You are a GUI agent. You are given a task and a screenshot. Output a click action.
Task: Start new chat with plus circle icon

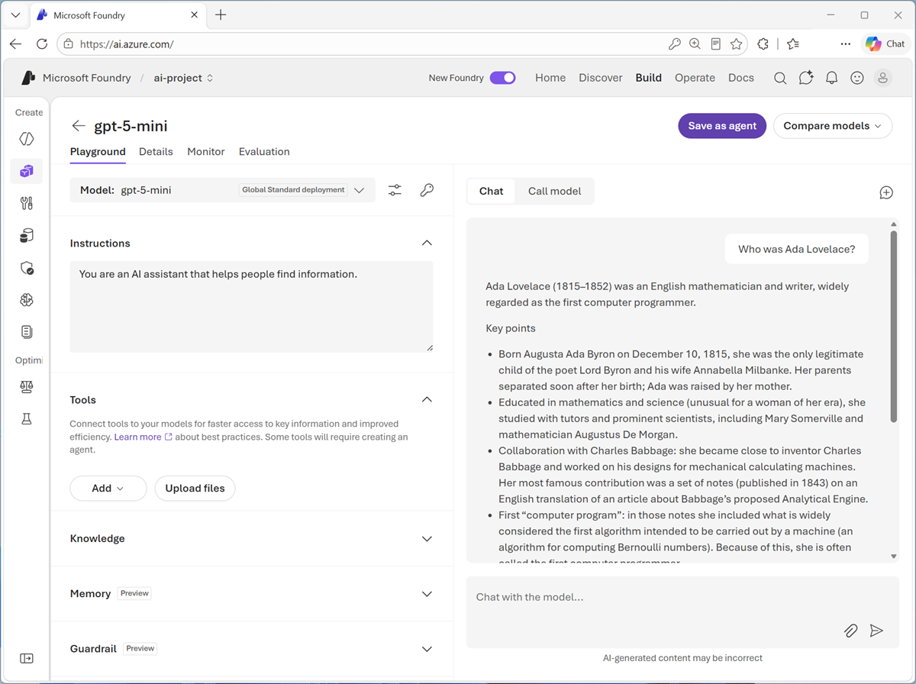(886, 192)
